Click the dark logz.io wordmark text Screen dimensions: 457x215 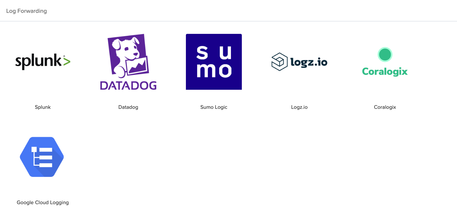point(309,62)
